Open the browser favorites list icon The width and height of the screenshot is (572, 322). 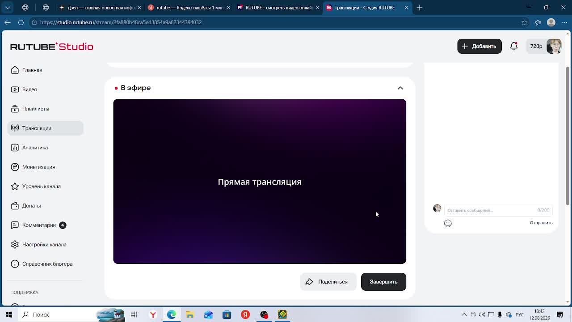pyautogui.click(x=538, y=22)
